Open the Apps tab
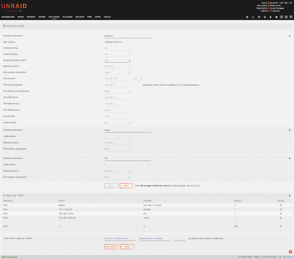 tap(98, 17)
